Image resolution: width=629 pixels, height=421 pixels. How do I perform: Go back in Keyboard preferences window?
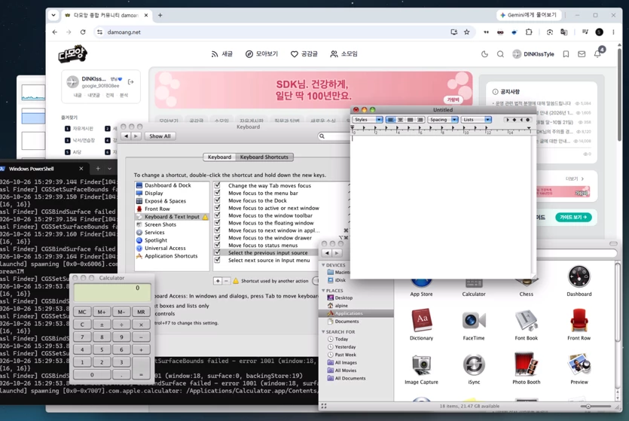pos(127,136)
